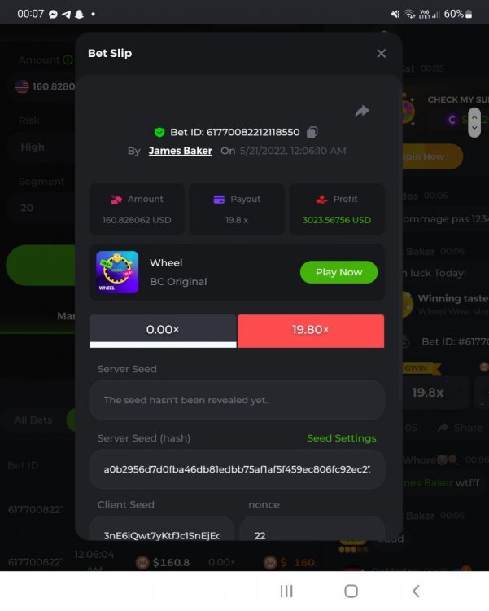Toggle the up-down chevron scroll handle

[x=474, y=122]
